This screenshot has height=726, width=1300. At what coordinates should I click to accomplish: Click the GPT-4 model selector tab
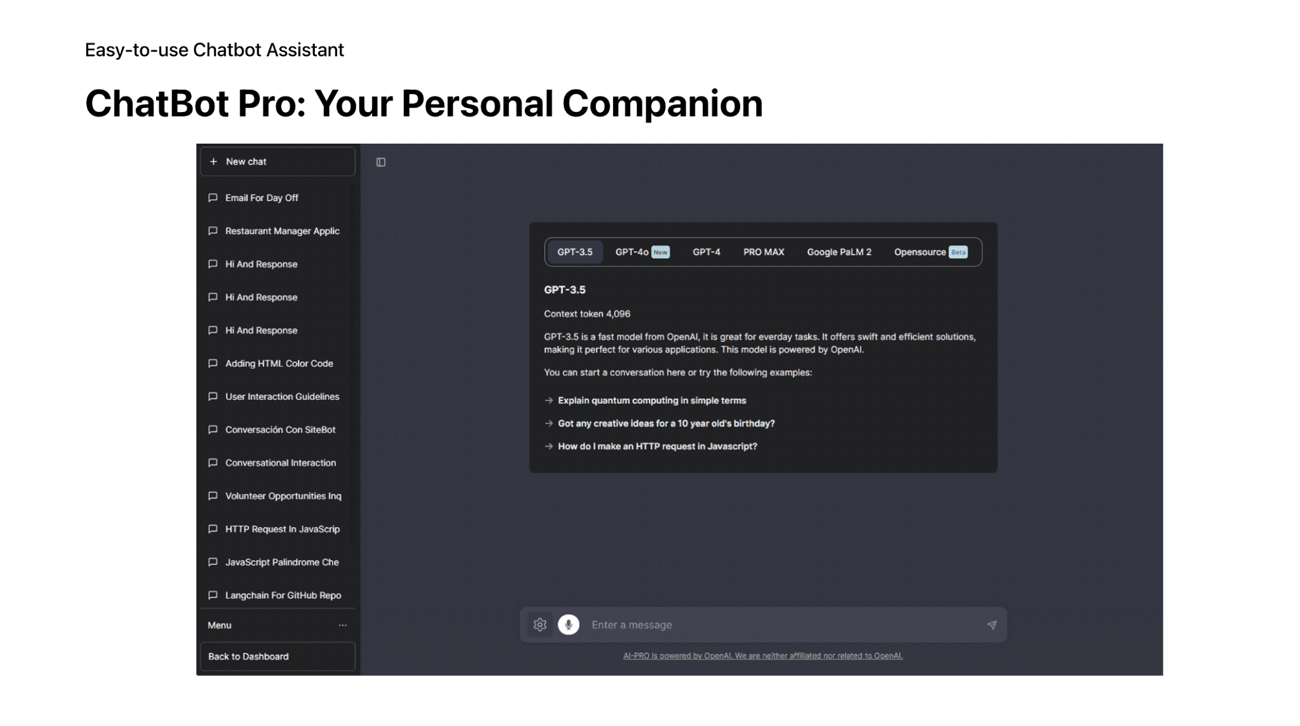click(705, 252)
